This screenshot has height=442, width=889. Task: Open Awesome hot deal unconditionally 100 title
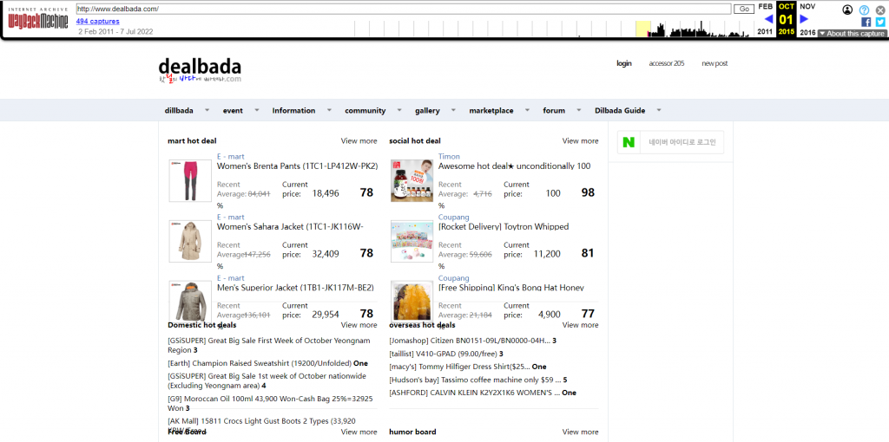[514, 166]
